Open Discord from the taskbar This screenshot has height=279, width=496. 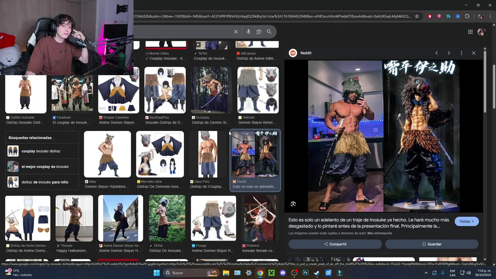click(283, 273)
